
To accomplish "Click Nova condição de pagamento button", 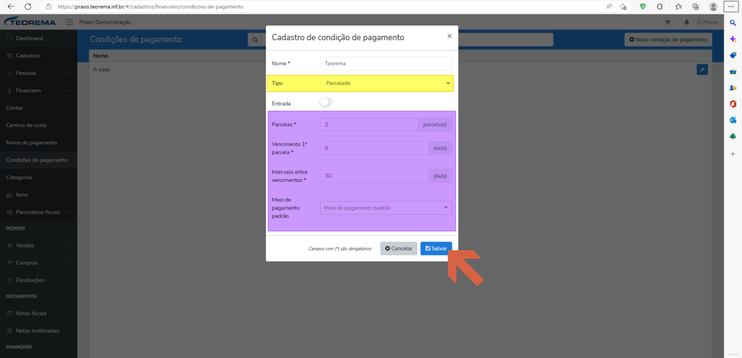I will click(x=668, y=40).
